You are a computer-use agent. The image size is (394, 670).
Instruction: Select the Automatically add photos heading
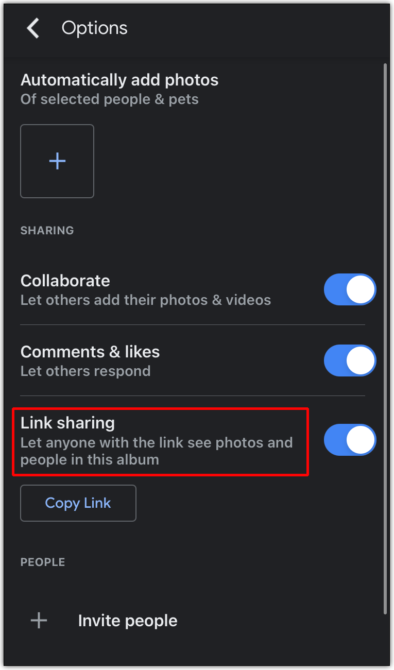[119, 80]
